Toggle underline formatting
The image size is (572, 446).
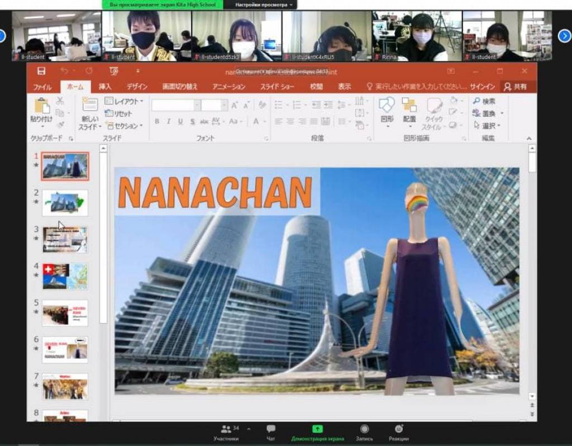(180, 121)
